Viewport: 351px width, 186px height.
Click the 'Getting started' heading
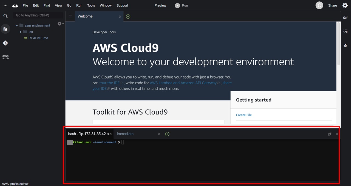(254, 100)
